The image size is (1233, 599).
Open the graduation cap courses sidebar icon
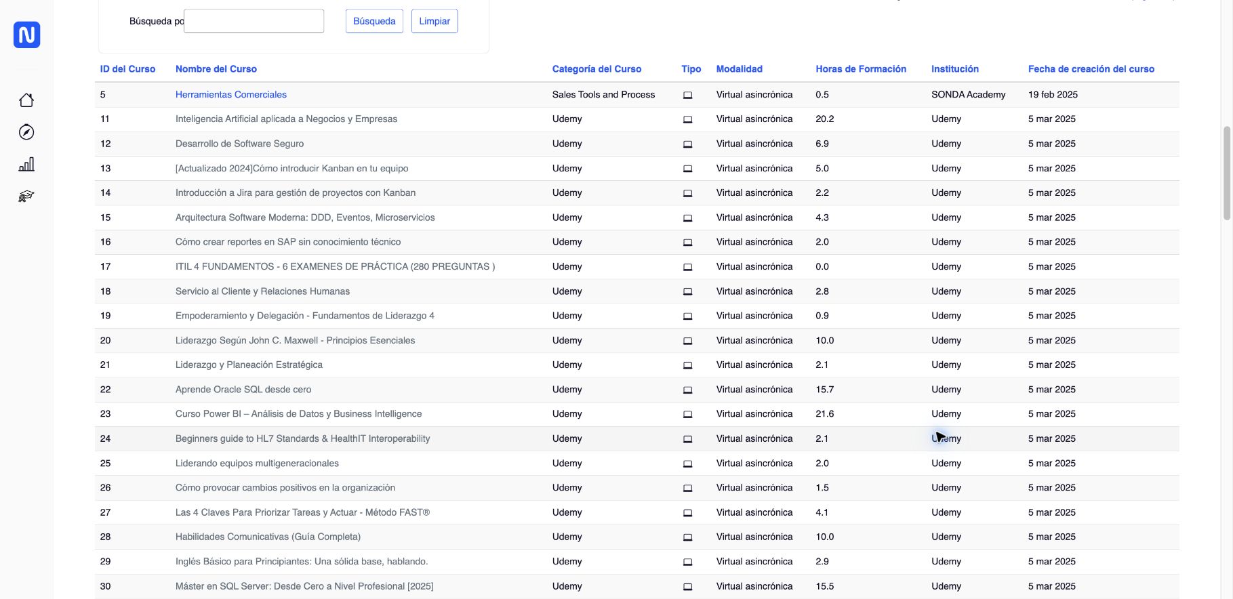coord(26,197)
